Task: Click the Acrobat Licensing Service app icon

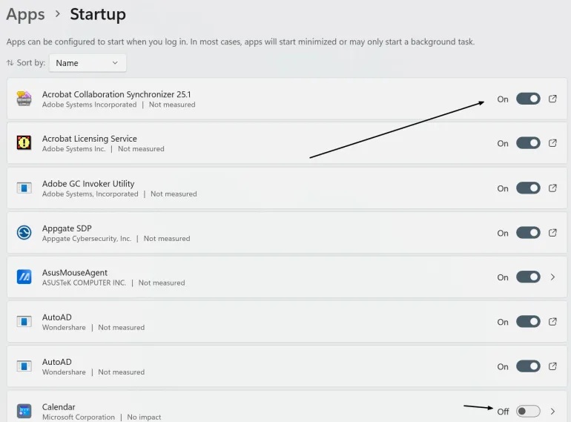Action: click(x=24, y=143)
